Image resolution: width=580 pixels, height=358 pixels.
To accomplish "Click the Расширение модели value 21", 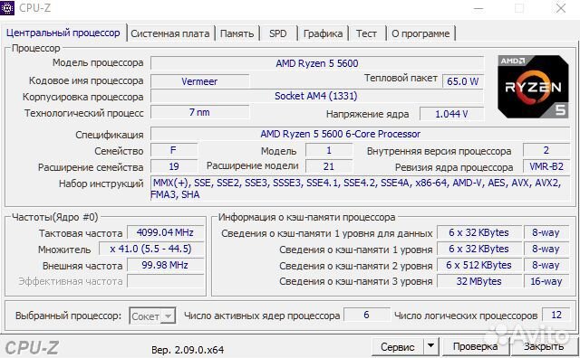I will [328, 166].
